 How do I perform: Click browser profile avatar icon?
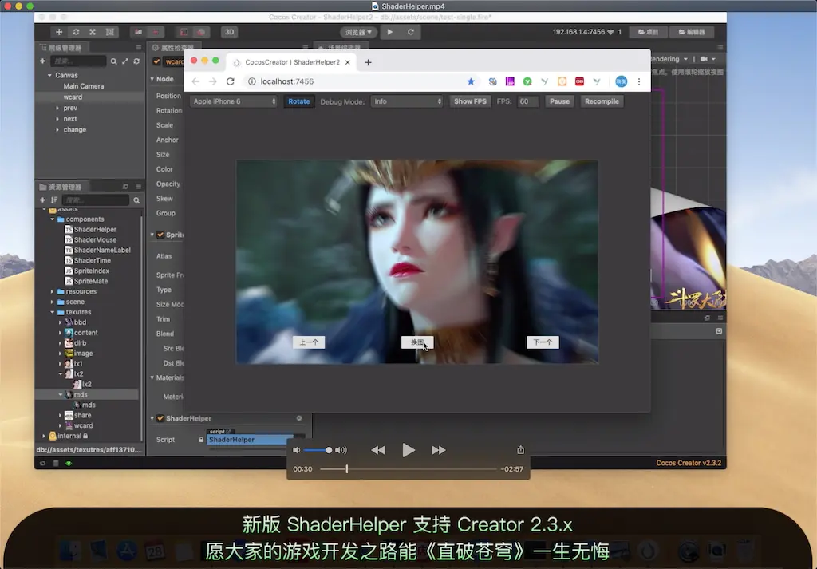tap(621, 81)
